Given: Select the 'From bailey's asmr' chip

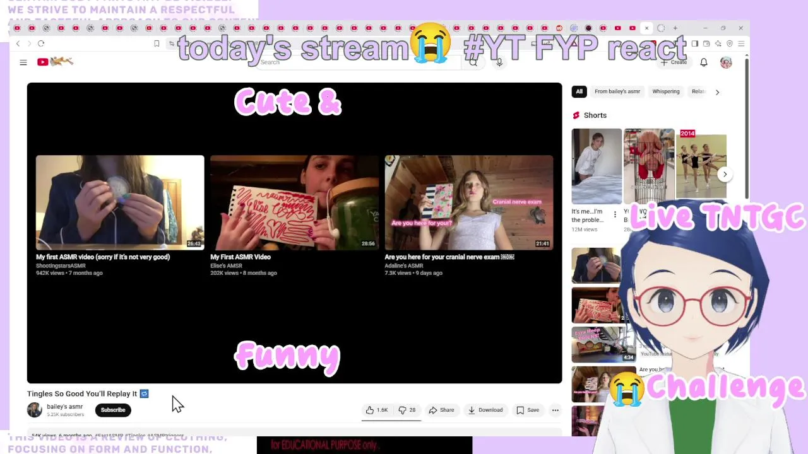Looking at the screenshot, I should tap(617, 91).
